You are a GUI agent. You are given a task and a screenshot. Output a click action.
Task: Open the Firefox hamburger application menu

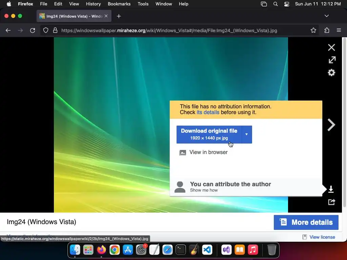click(x=339, y=30)
